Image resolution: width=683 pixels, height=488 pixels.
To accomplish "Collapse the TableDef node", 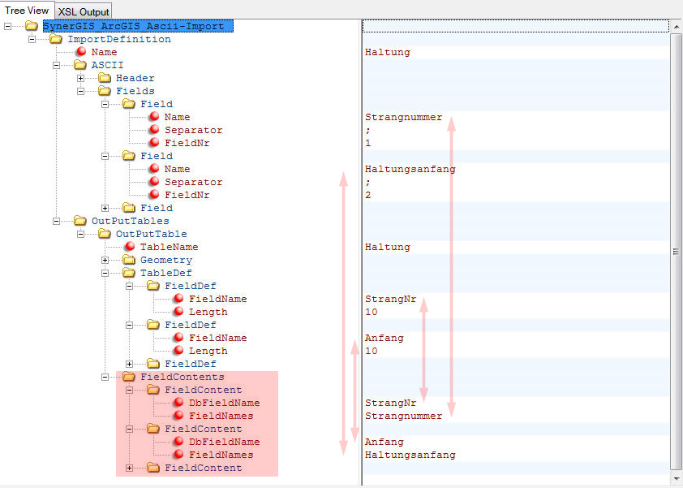I will [x=105, y=273].
